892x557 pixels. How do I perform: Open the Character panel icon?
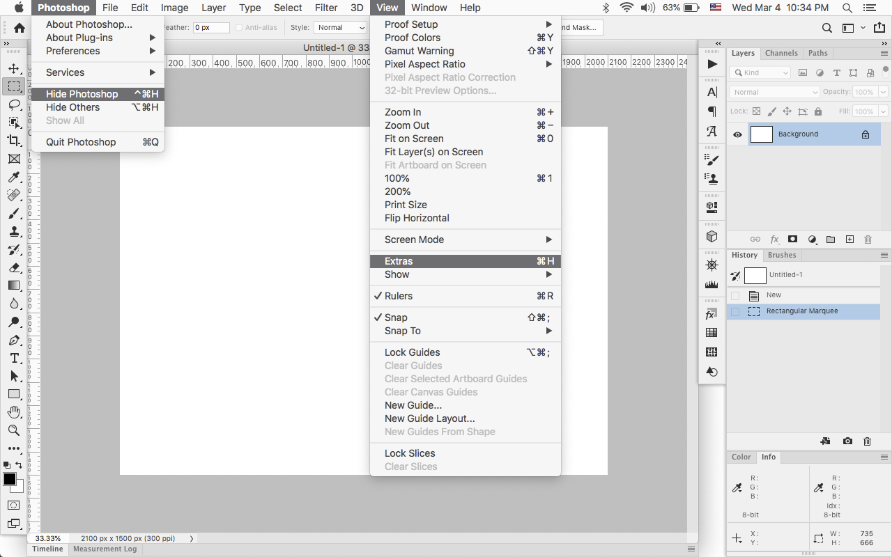[x=712, y=92]
